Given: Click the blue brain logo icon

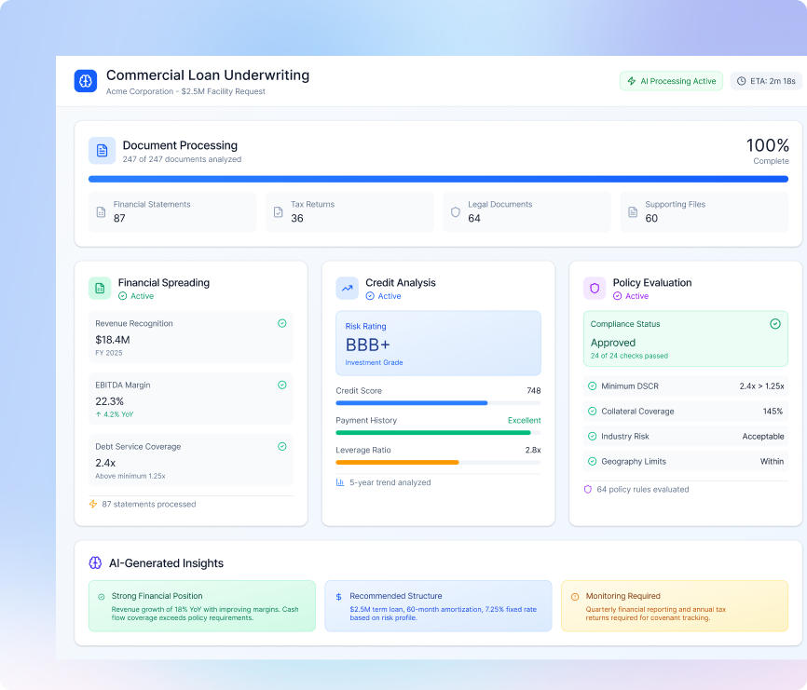Looking at the screenshot, I should coord(86,81).
